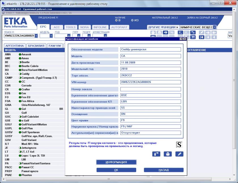Confirm the dialog with OK

pyautogui.click(x=116, y=170)
